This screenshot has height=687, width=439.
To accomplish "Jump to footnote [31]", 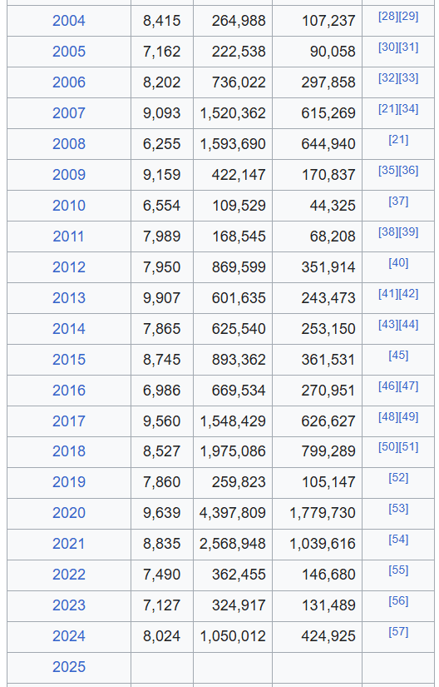I will click(408, 47).
